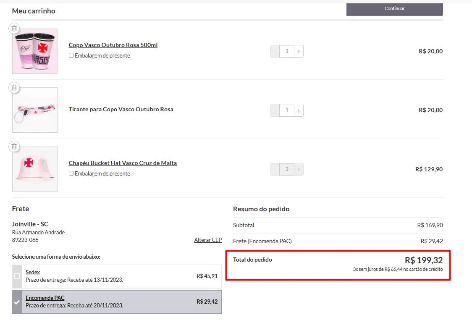Open the pink Vasco cups thumbnail
Image resolution: width=472 pixels, height=320 pixels.
(34, 51)
